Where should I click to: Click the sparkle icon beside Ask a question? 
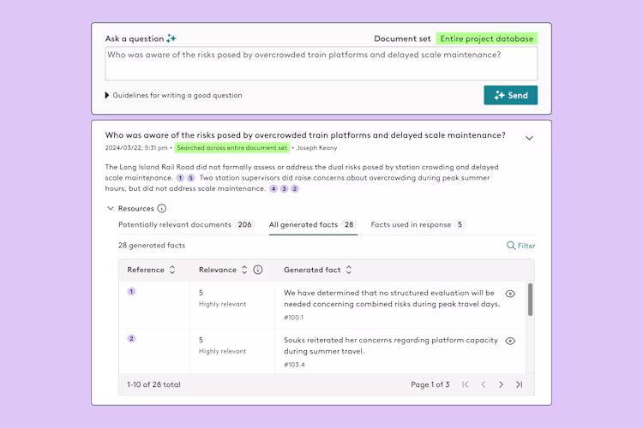pos(171,39)
